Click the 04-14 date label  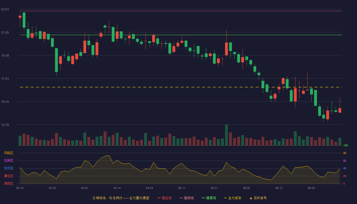point(117,188)
